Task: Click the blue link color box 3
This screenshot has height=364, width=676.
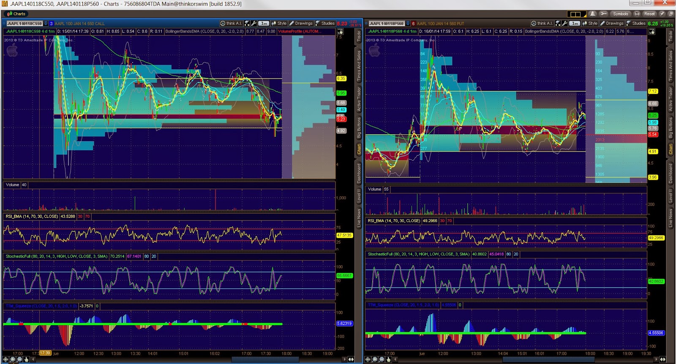Action: (52, 24)
